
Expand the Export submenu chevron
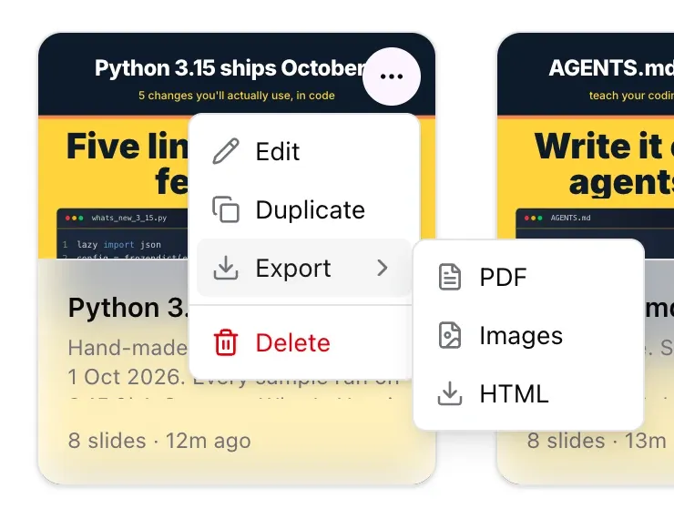(383, 268)
